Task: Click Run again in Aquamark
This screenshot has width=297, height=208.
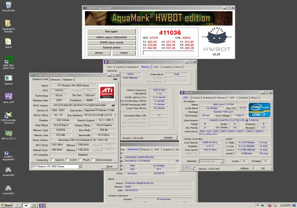Action: [x=111, y=31]
